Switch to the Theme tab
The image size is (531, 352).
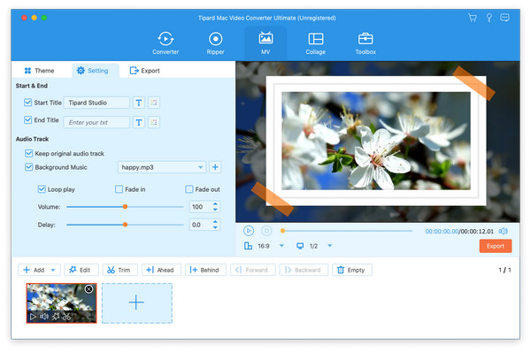[39, 71]
